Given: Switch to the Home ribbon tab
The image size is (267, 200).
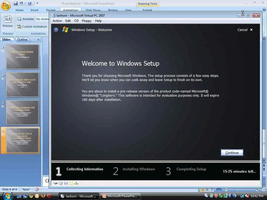Looking at the screenshot, I should (19, 10).
